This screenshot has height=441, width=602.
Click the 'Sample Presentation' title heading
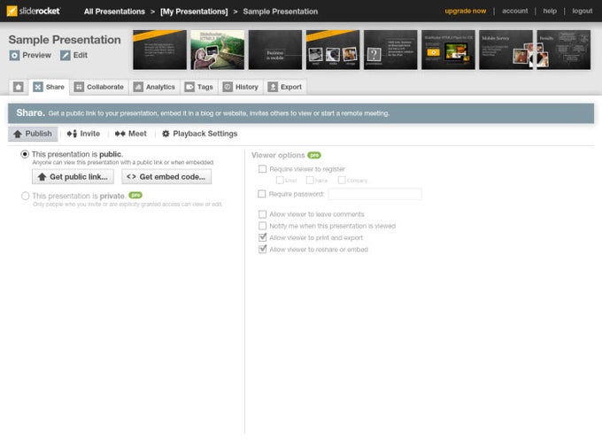point(65,40)
